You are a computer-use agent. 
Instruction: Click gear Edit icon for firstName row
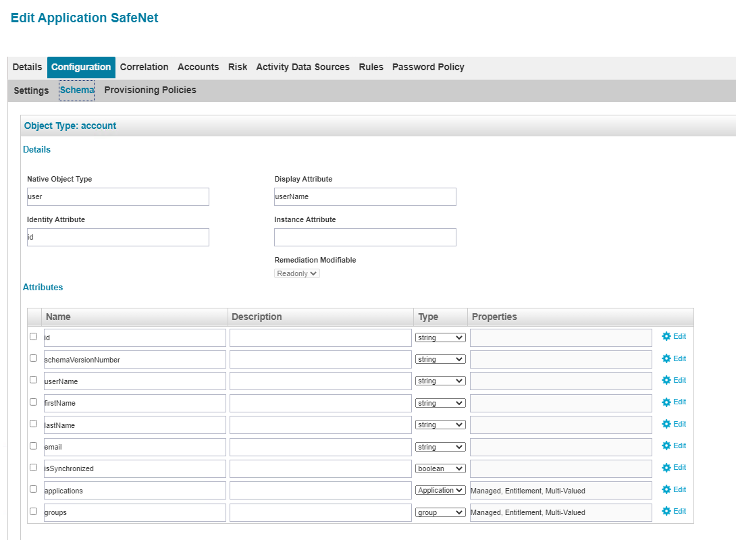tap(666, 402)
